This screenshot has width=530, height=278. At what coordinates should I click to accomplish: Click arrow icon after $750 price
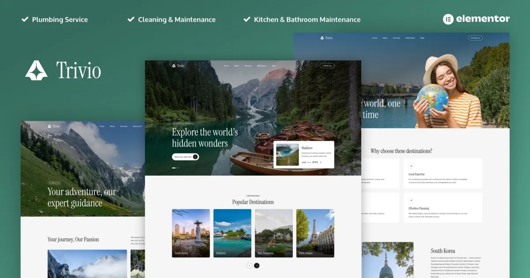[321, 162]
